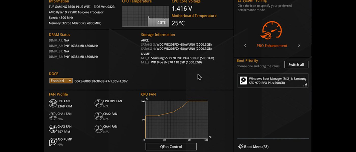Click the AIO PUMP icon
The width and height of the screenshot is (356, 152).
coord(53,142)
